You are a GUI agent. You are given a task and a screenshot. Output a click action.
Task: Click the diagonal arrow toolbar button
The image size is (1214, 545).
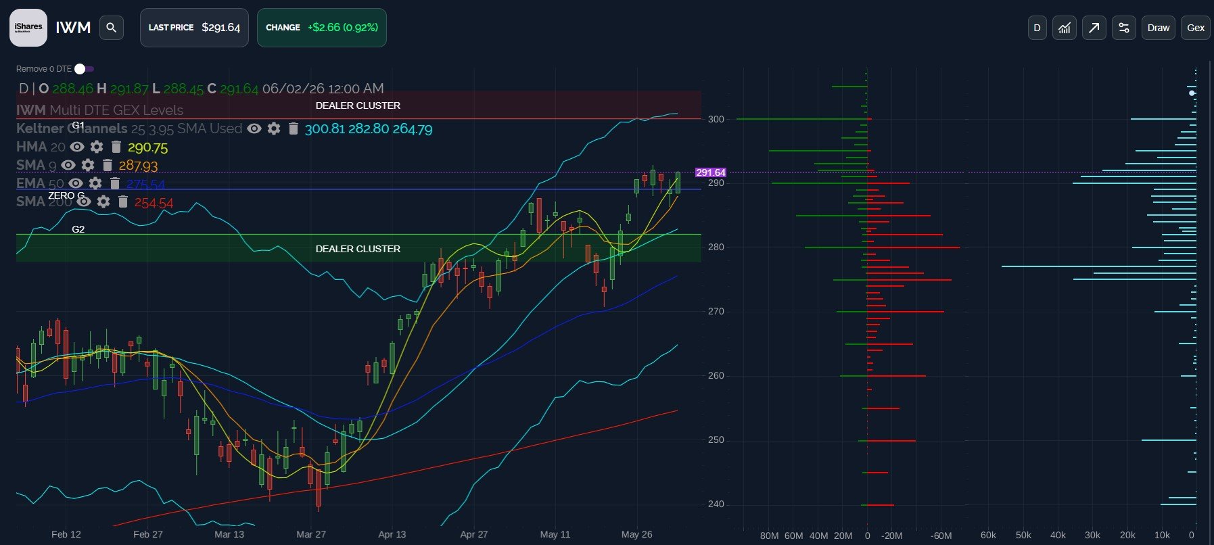coord(1094,28)
